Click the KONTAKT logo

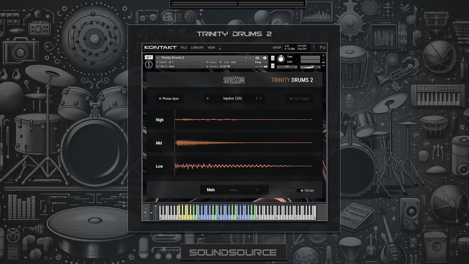click(x=160, y=48)
